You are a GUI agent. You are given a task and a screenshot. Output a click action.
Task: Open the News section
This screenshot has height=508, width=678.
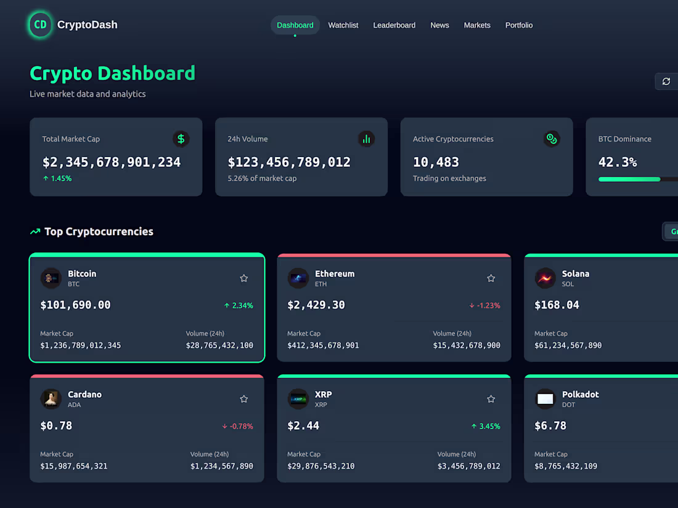[x=439, y=25]
